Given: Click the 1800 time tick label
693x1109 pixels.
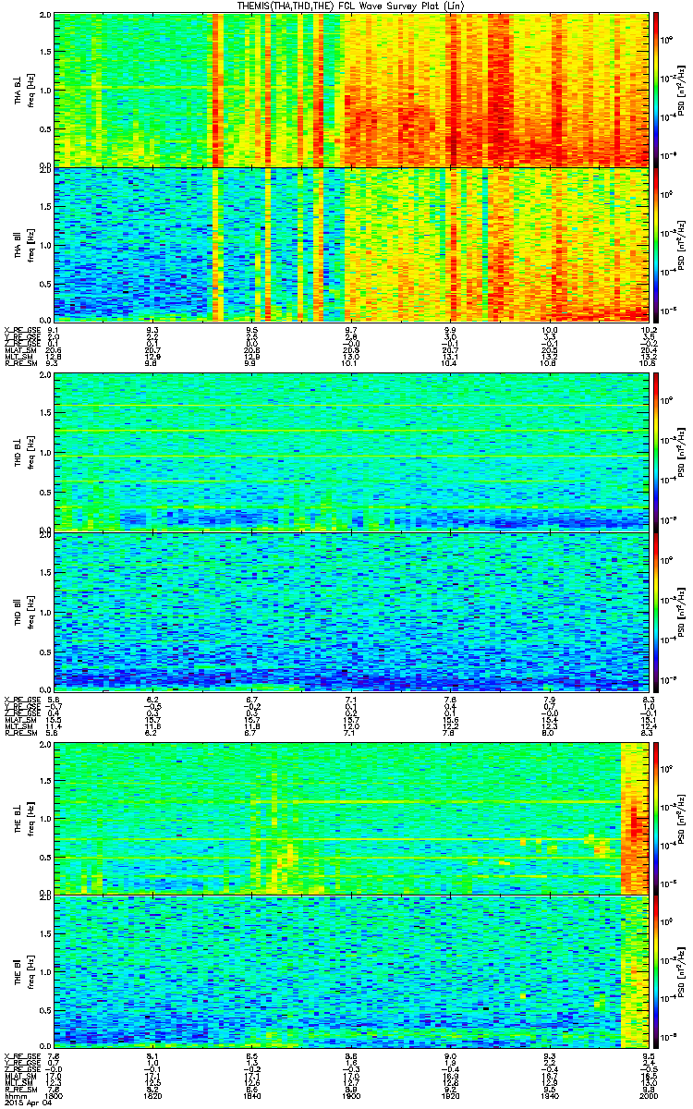Looking at the screenshot, I should 54,1095.
